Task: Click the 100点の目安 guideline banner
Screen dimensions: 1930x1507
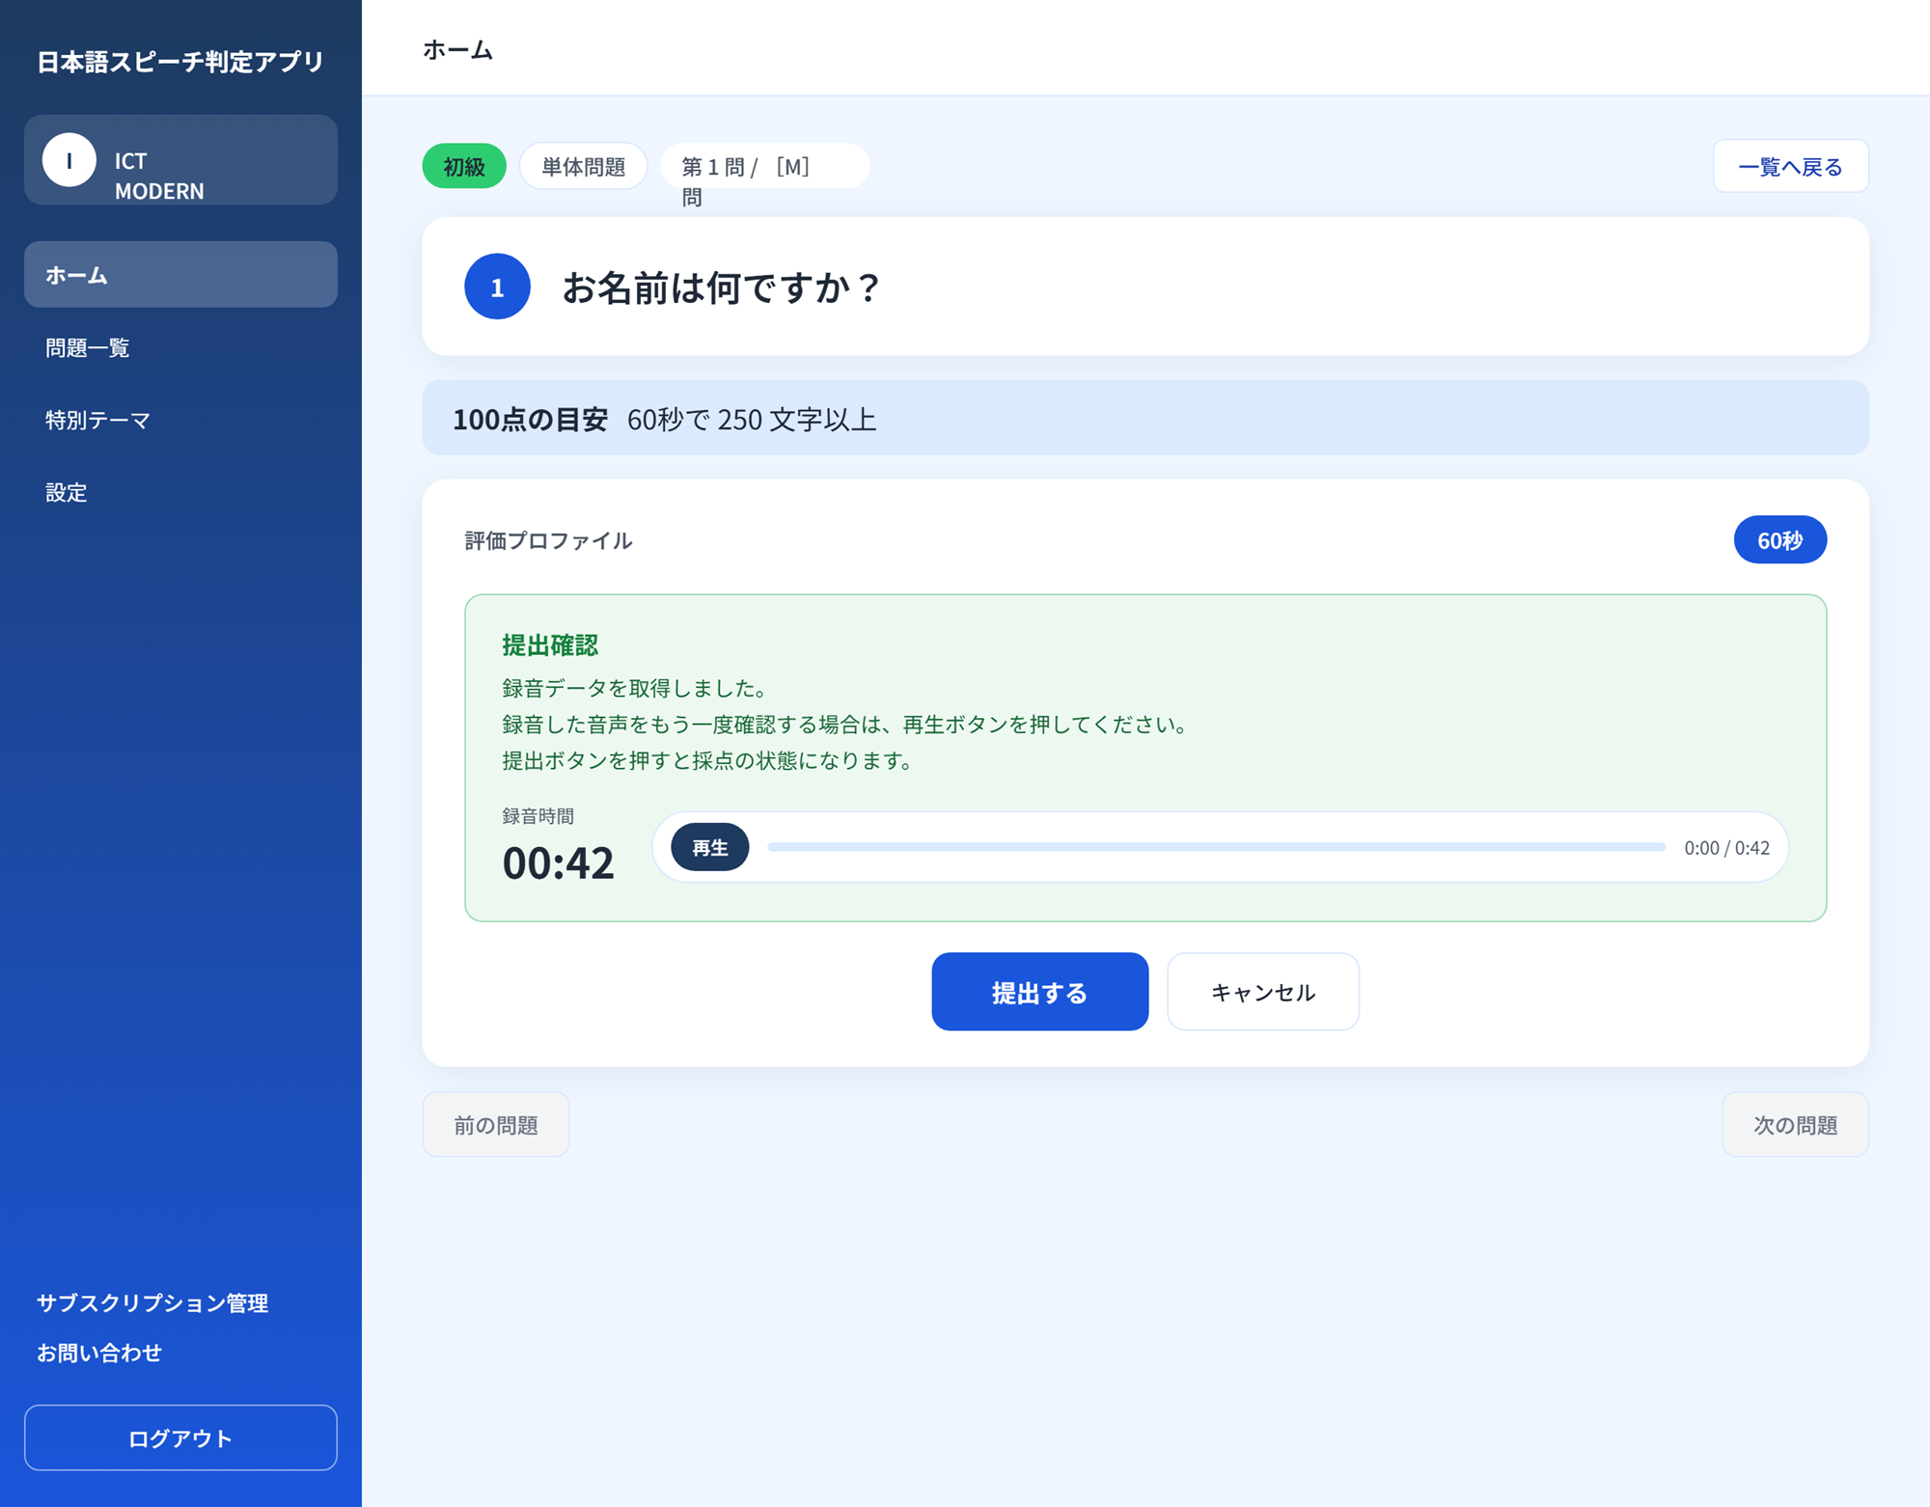Action: click(x=1145, y=418)
